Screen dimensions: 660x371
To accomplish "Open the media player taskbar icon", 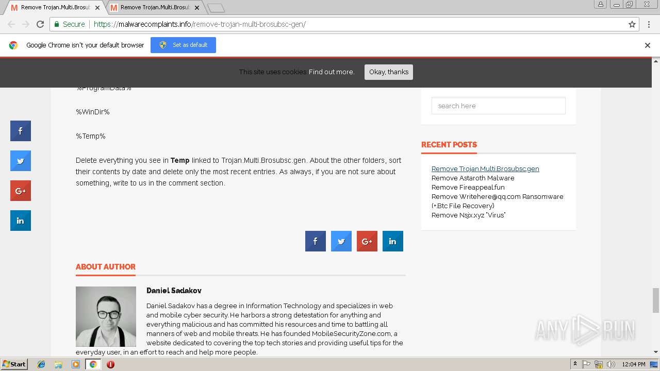I will pos(76,364).
